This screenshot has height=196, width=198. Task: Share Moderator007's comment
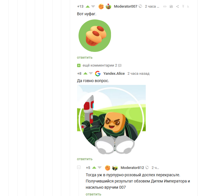177,6
